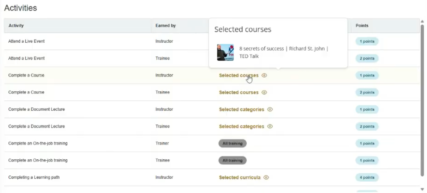This screenshot has height=193, width=427.
Task: Sort by the Earned by column header
Action: pyautogui.click(x=165, y=26)
